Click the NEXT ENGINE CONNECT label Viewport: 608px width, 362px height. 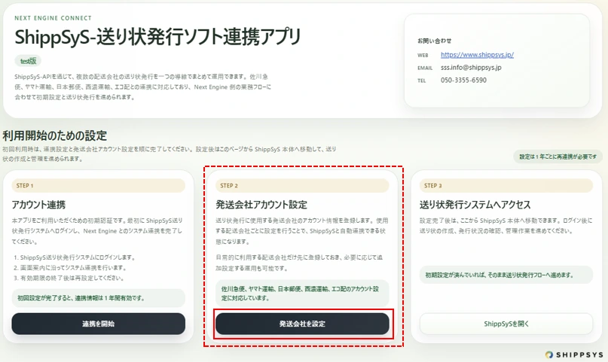[x=53, y=18]
